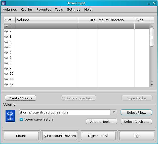158x144 pixels.
Task: Click the drive icon for slot 1
Action: tap(6, 26)
